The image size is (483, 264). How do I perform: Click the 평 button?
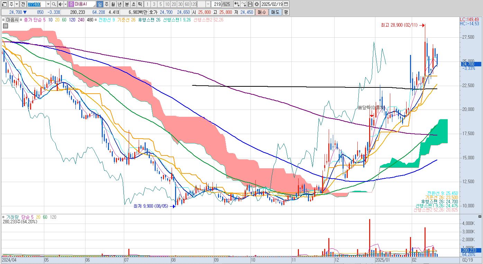tap(286, 12)
